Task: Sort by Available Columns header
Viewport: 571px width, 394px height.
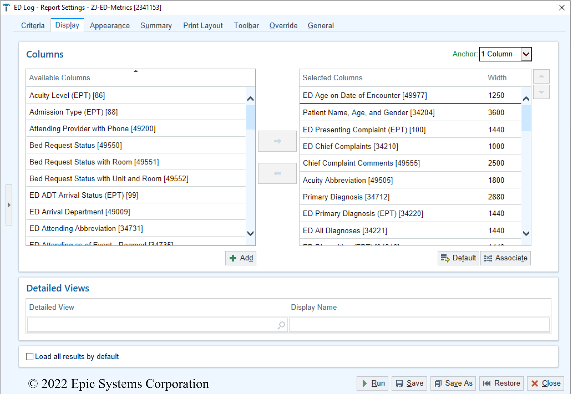Action: pyautogui.click(x=135, y=78)
